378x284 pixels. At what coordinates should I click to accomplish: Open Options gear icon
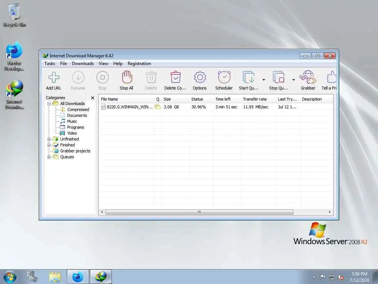[200, 78]
